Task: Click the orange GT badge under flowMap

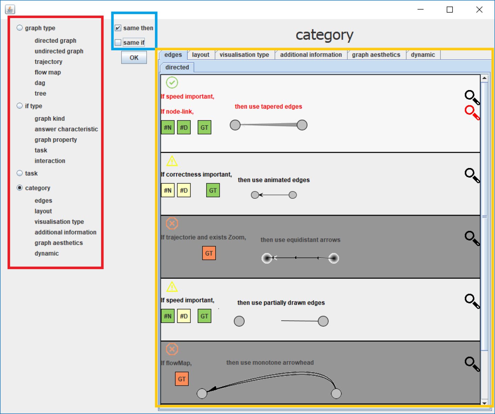Action: click(x=182, y=379)
